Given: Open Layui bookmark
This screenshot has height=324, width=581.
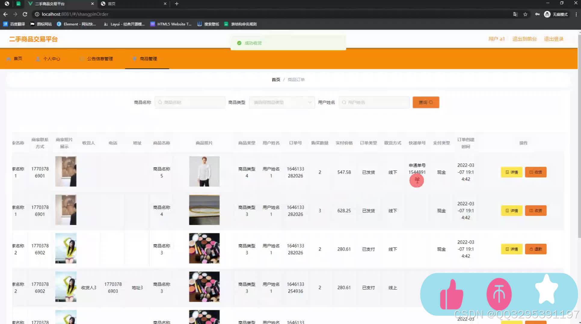Looking at the screenshot, I should coord(124,24).
